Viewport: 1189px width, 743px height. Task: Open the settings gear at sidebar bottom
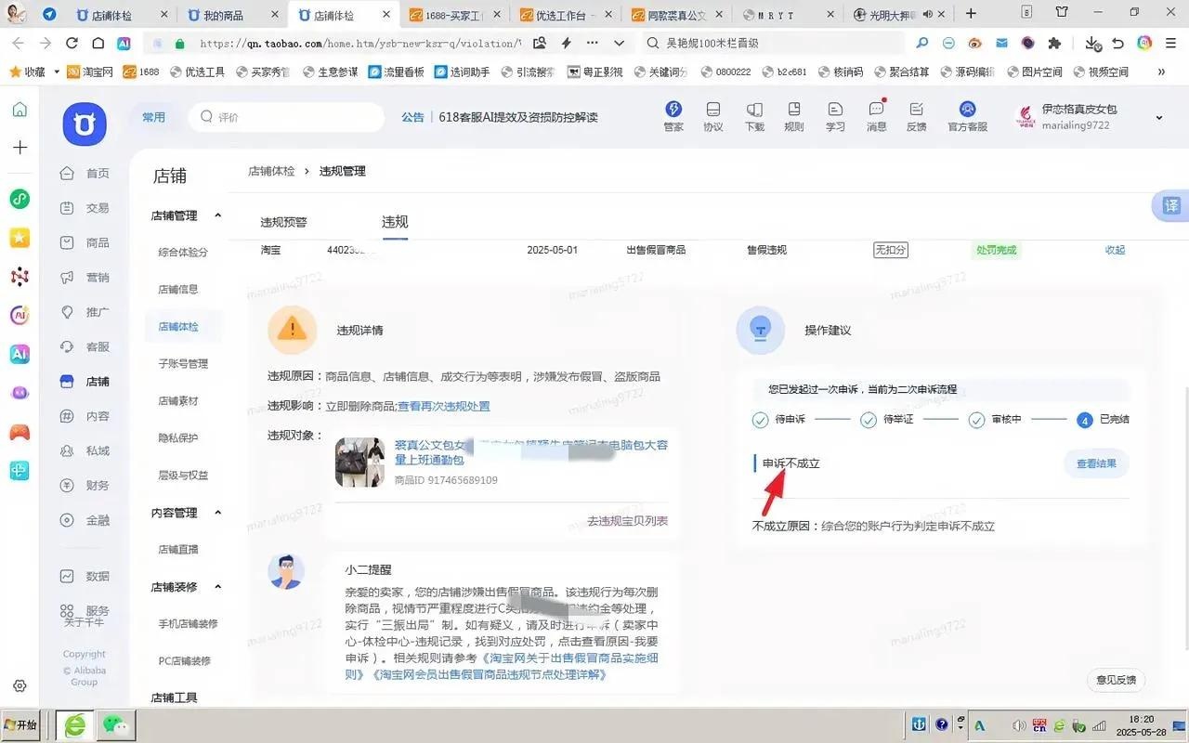click(x=20, y=686)
